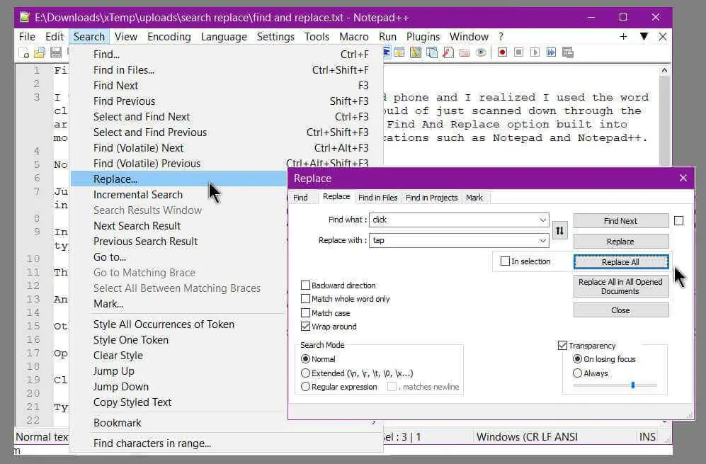
Task: Switch to the Find in Files tab
Action: pos(377,198)
